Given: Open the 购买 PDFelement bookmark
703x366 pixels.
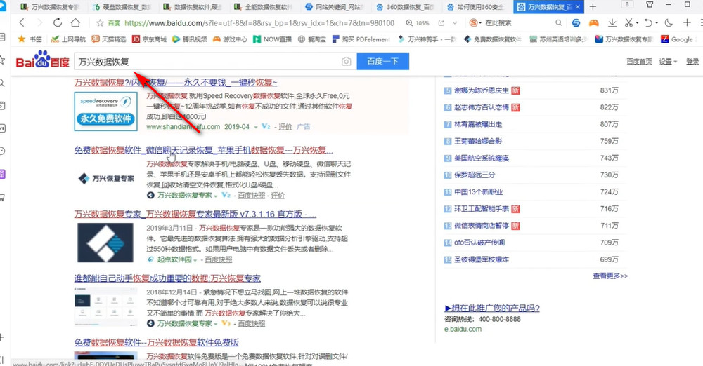Looking at the screenshot, I should coord(361,39).
